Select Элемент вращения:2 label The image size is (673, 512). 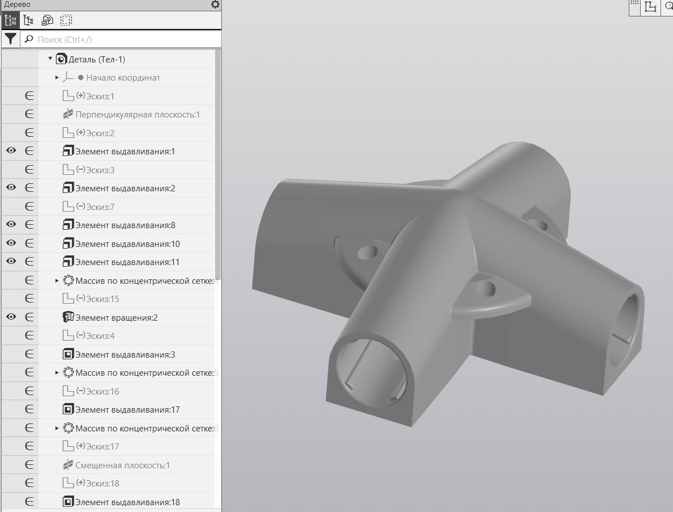click(117, 317)
